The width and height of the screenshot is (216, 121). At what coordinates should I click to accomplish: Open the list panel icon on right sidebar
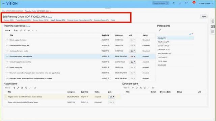coord(213,32)
